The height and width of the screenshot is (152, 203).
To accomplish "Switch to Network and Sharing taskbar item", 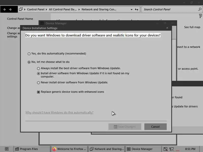I will (x=107, y=149).
